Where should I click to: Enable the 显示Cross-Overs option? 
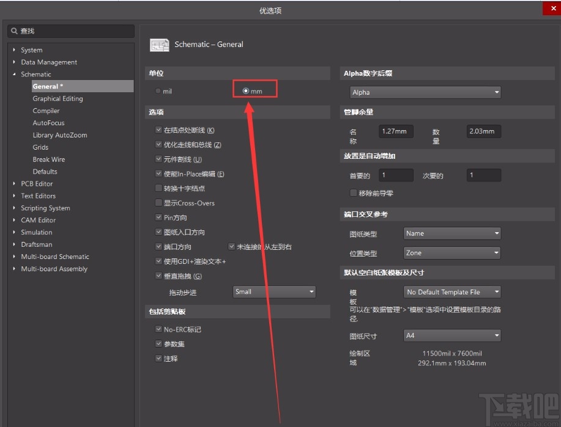click(158, 203)
